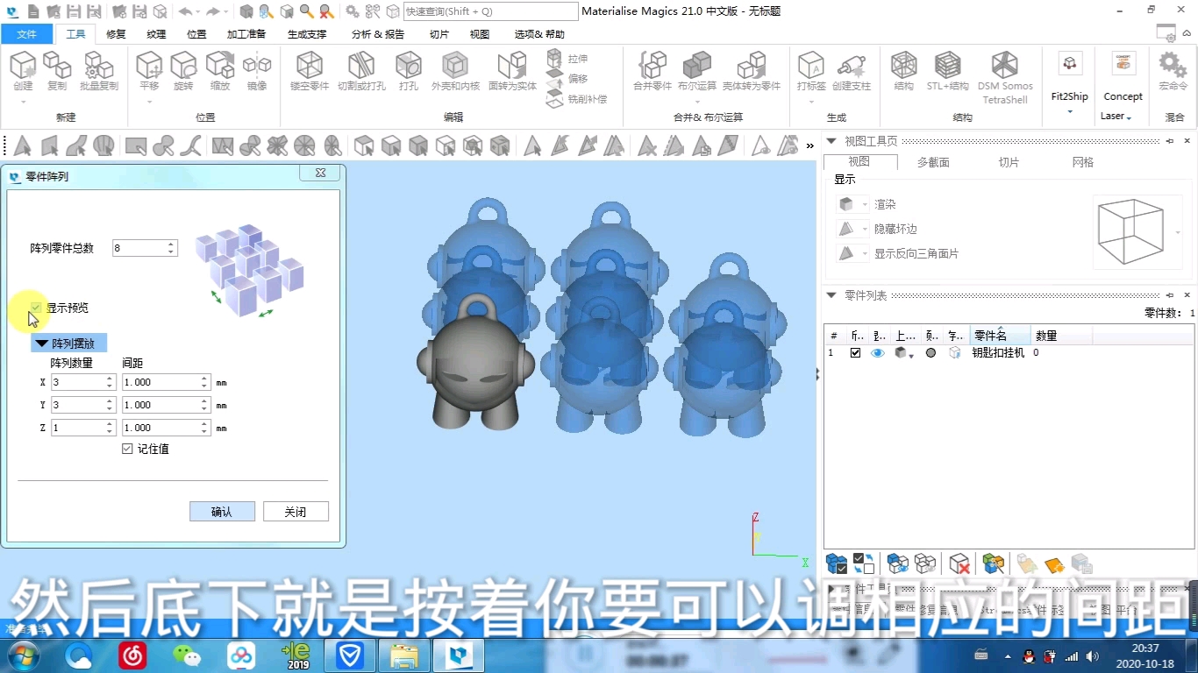Open the 布尔运算 Boolean operation tool
This screenshot has width=1198, height=673.
[x=697, y=71]
